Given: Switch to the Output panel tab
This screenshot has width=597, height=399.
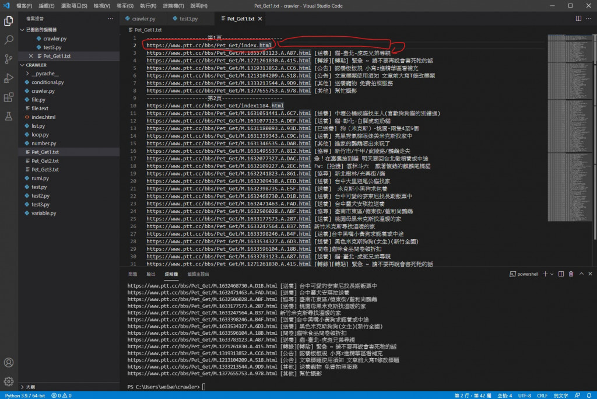Looking at the screenshot, I should coord(151,274).
